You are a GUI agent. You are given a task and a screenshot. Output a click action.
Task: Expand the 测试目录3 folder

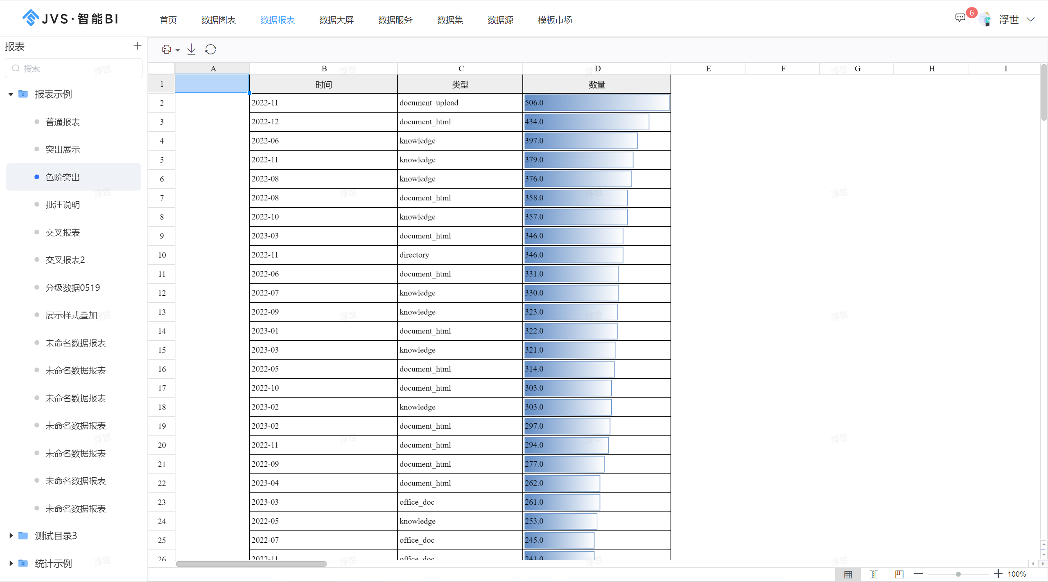click(11, 535)
